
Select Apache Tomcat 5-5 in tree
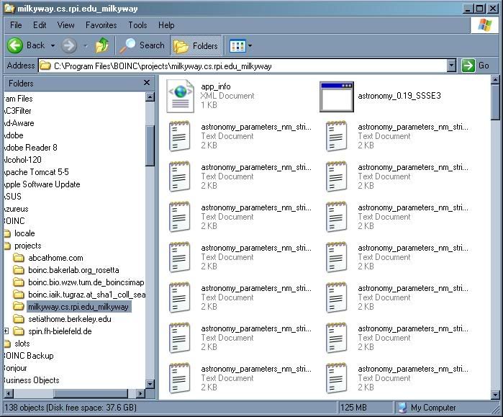point(36,172)
